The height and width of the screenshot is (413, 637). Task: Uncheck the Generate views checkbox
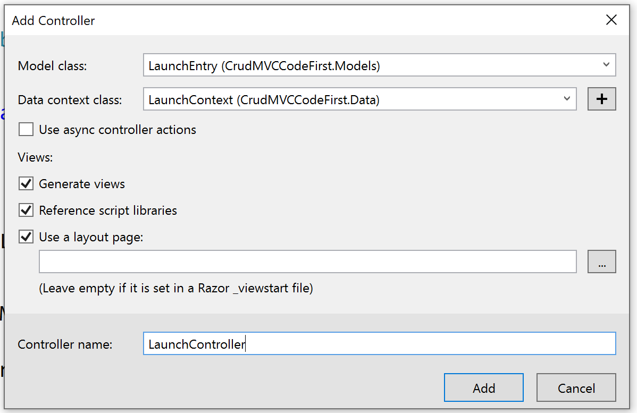tap(26, 184)
